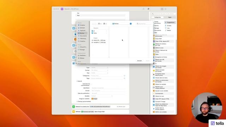The height and width of the screenshot is (127, 226).
Task: Add Obtenir le contenu de l'URL action
Action: (163, 44)
